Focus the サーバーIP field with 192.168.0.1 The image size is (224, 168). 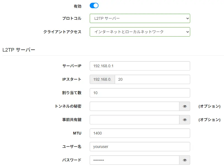pos(140,66)
